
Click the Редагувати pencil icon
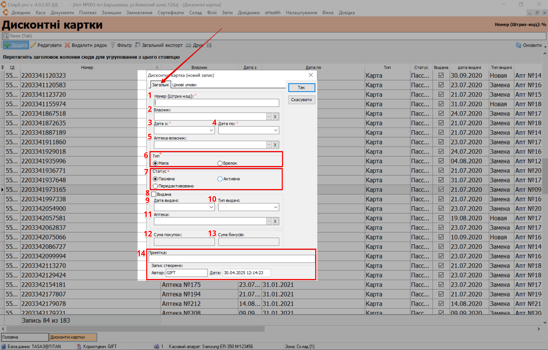(33, 45)
